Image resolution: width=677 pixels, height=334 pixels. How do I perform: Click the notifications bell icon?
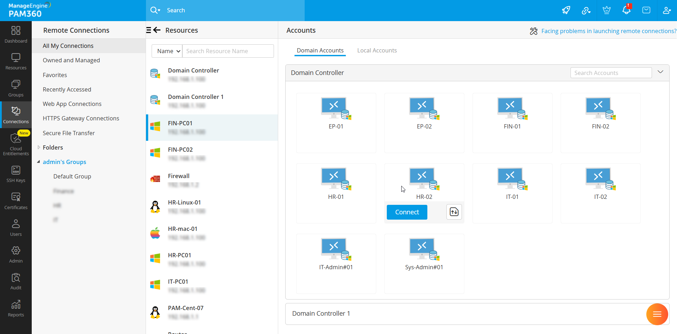tap(626, 10)
